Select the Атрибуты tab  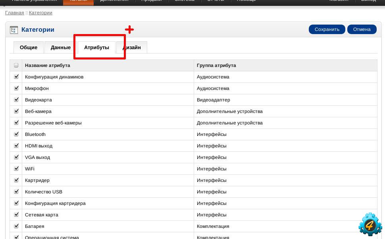96,48
